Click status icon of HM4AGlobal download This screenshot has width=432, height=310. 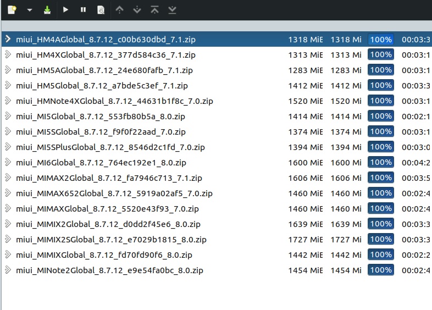click(8, 39)
